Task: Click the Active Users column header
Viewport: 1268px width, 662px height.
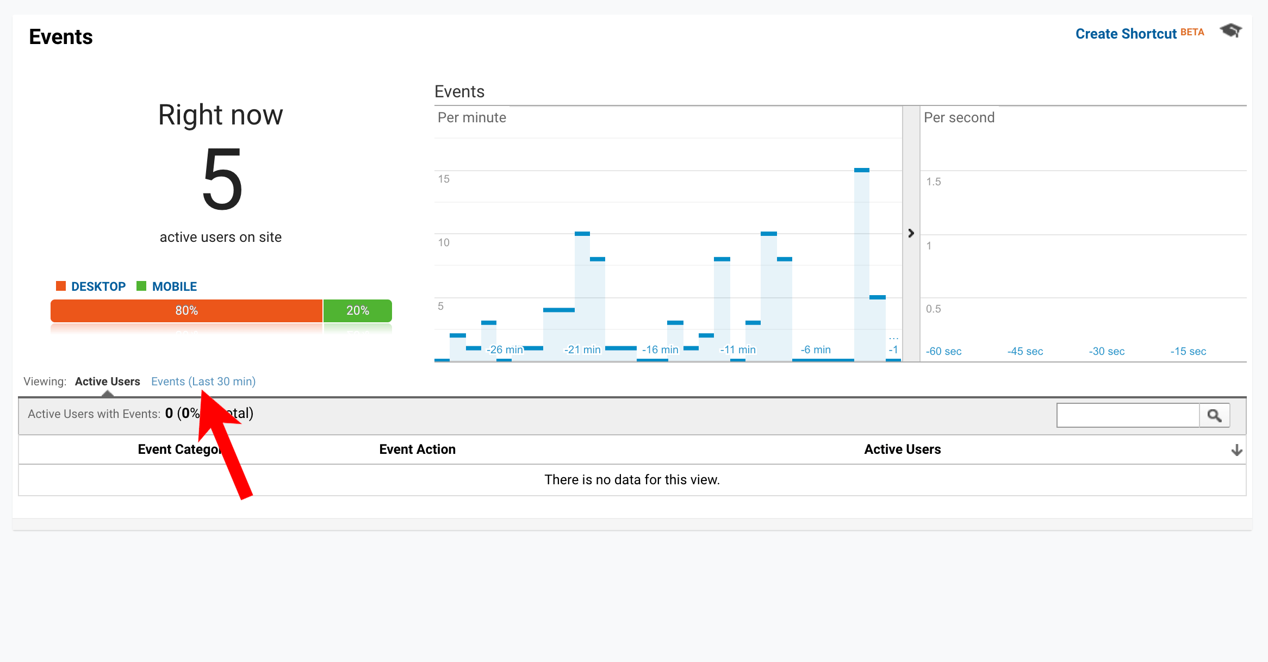Action: 902,449
